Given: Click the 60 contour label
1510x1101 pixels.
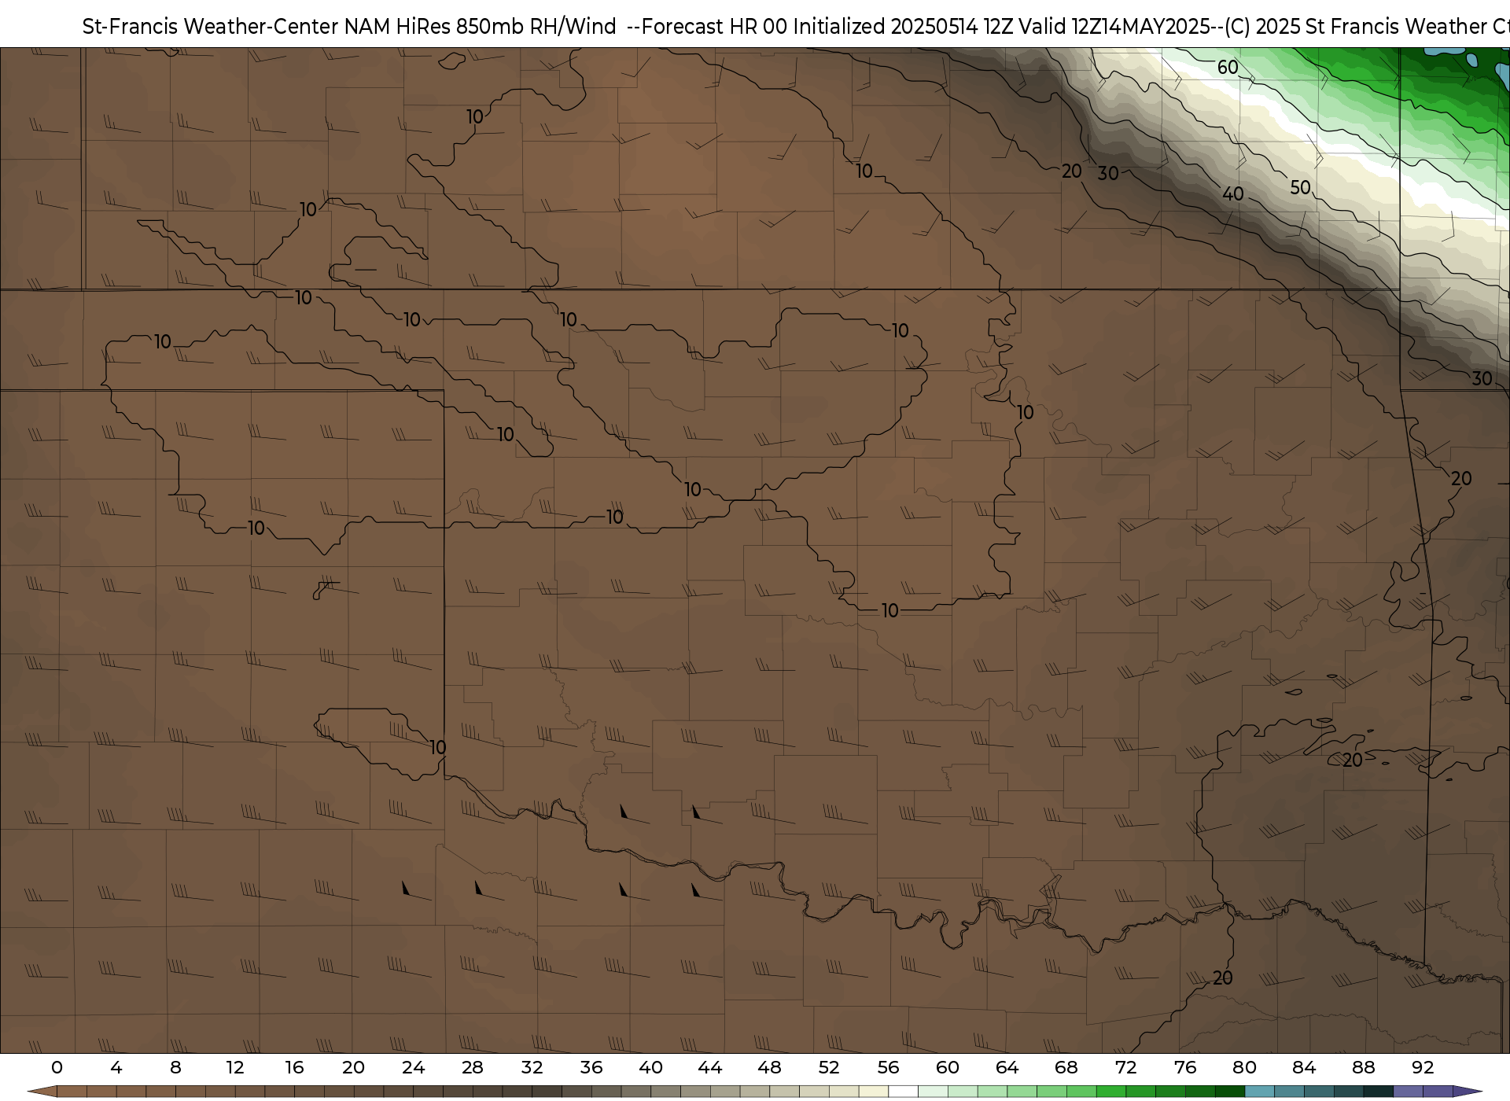Looking at the screenshot, I should [1228, 68].
